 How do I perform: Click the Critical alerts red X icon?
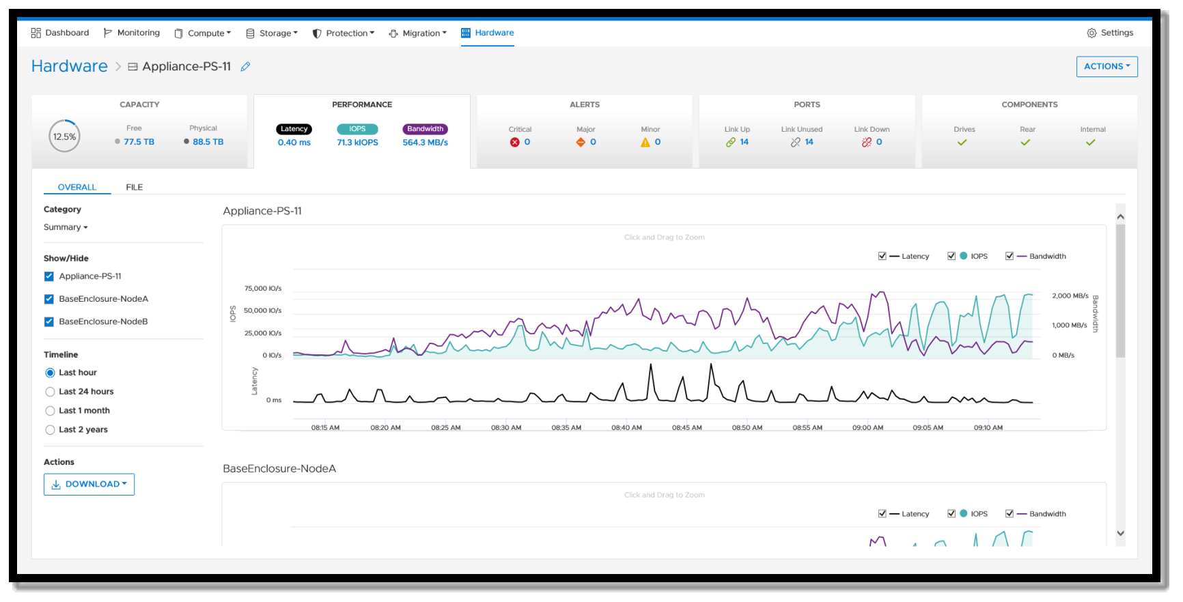514,142
